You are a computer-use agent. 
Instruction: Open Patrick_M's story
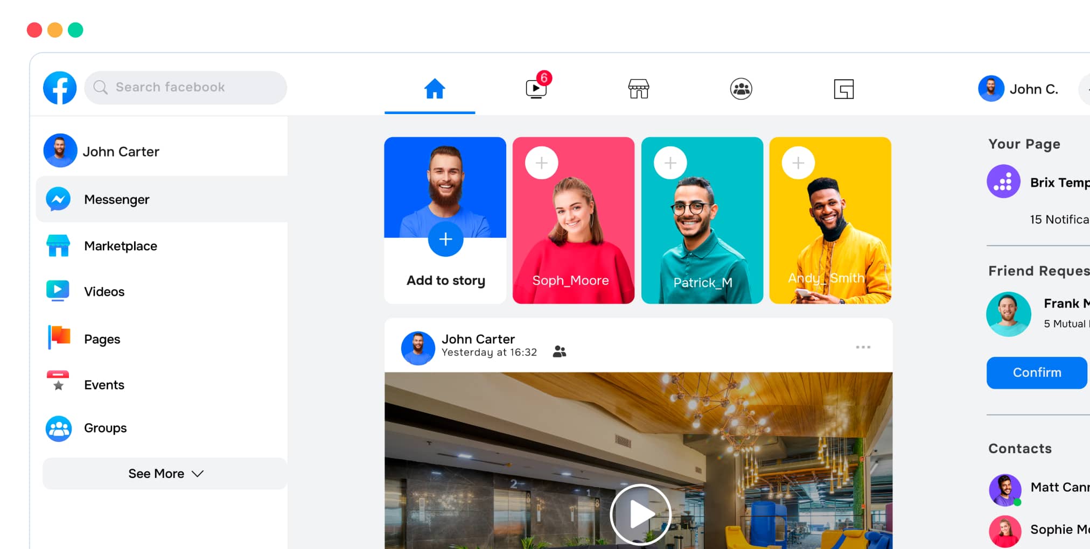702,220
